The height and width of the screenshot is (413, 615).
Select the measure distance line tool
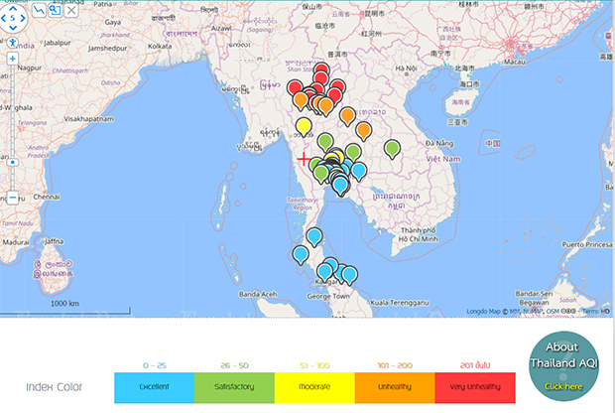39,9
